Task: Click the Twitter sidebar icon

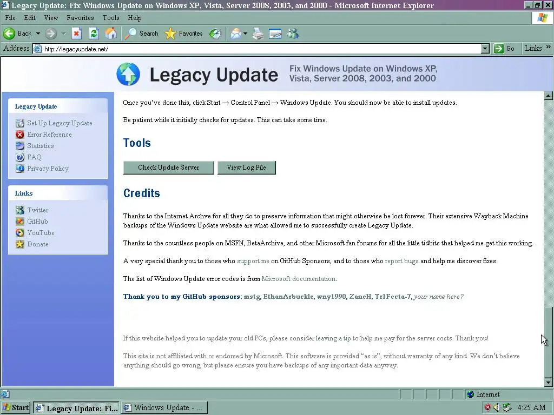Action: click(20, 210)
